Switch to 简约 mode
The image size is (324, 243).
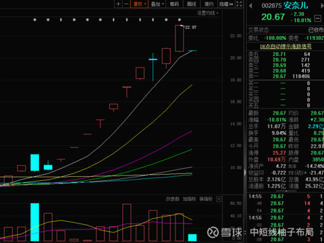coord(209,4)
